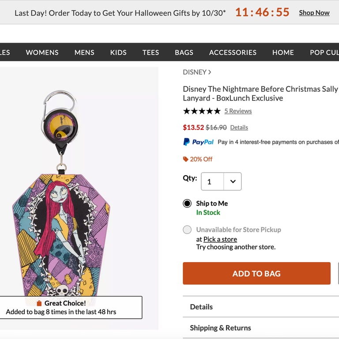This screenshot has width=339, height=339.
Task: Click the Pick a store link
Action: 220,239
